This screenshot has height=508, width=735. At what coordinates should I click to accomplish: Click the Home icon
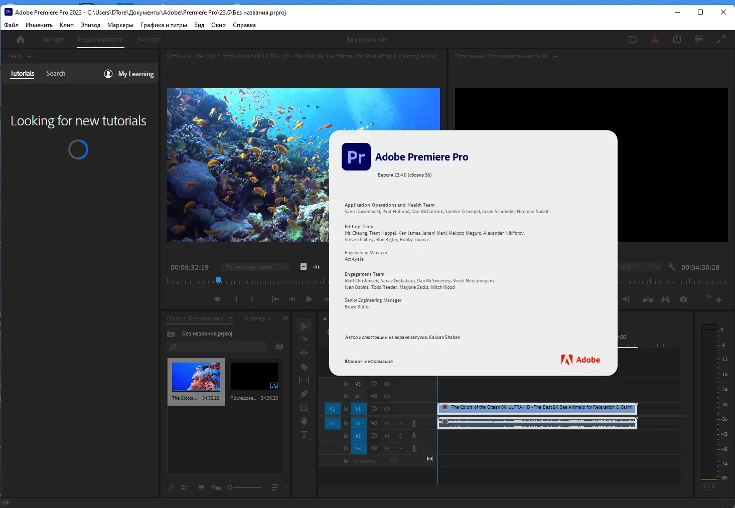21,40
